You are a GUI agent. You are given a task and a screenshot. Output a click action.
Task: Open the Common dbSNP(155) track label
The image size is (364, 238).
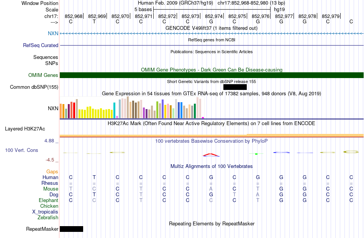tap(34, 87)
